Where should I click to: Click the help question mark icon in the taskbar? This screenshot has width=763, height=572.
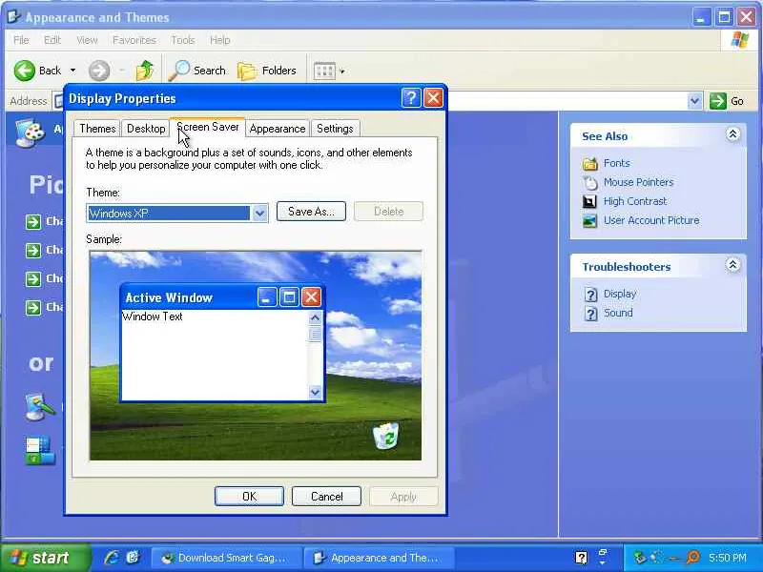581,558
